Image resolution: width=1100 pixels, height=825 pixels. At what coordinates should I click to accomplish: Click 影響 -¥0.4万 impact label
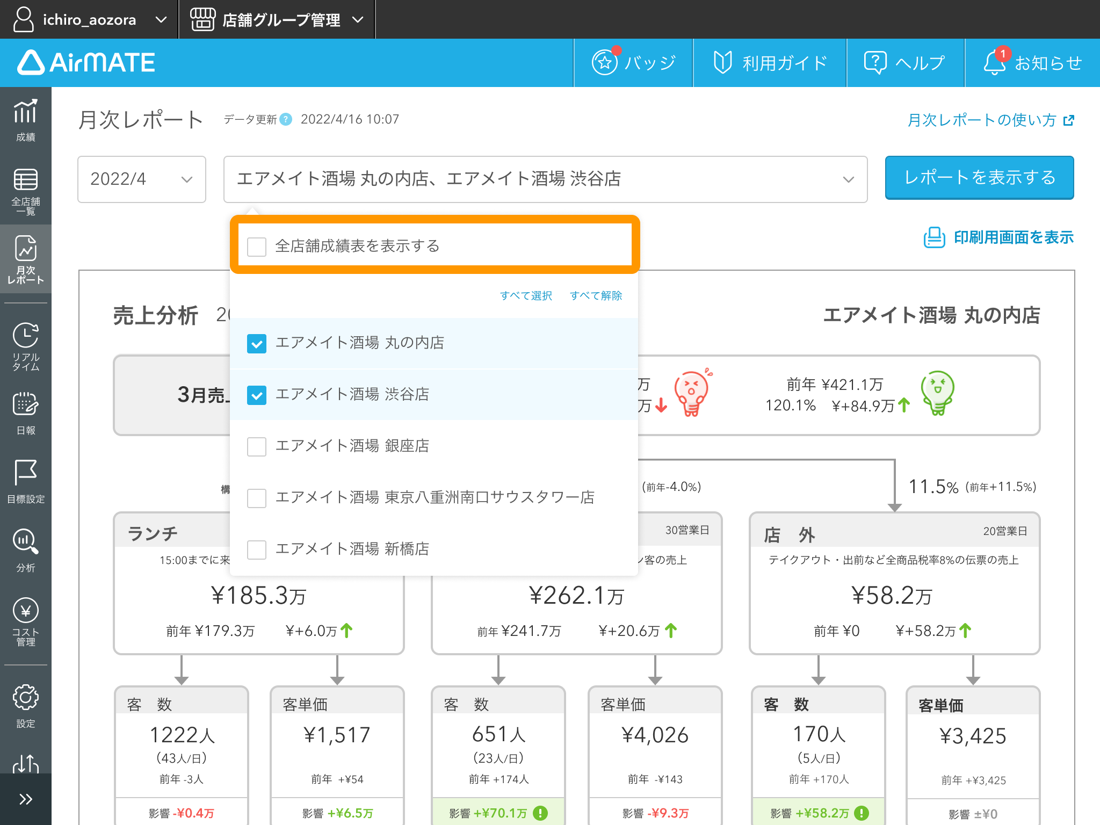click(182, 813)
